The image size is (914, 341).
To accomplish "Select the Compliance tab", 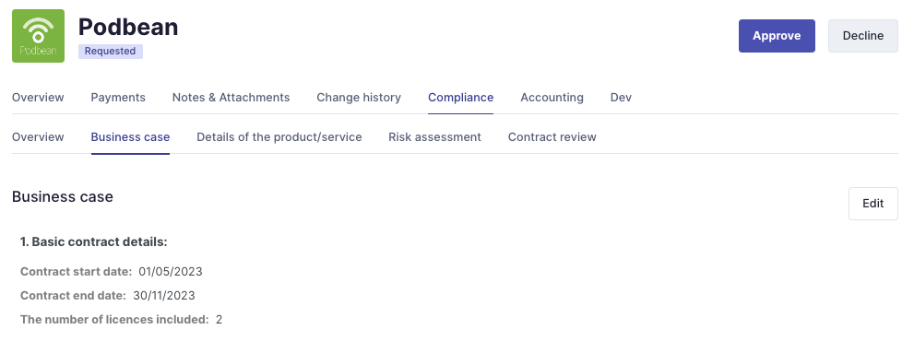I will coord(460,98).
